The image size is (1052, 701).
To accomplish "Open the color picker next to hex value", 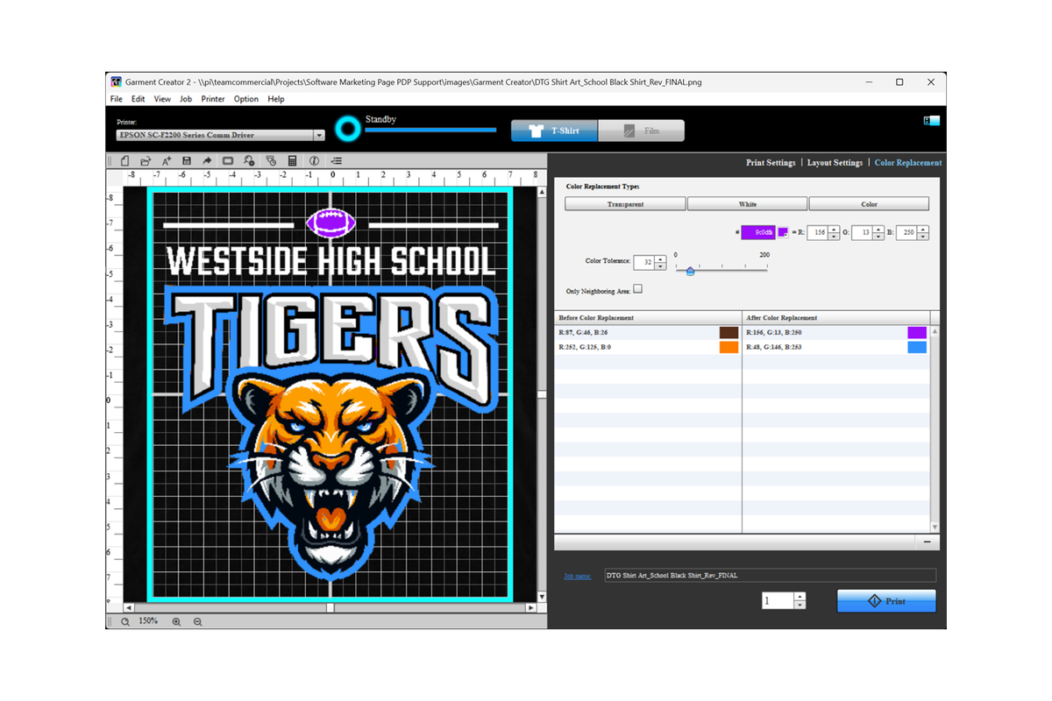I will pos(783,232).
